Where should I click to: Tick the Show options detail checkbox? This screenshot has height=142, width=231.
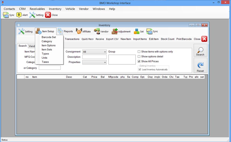click(139, 56)
